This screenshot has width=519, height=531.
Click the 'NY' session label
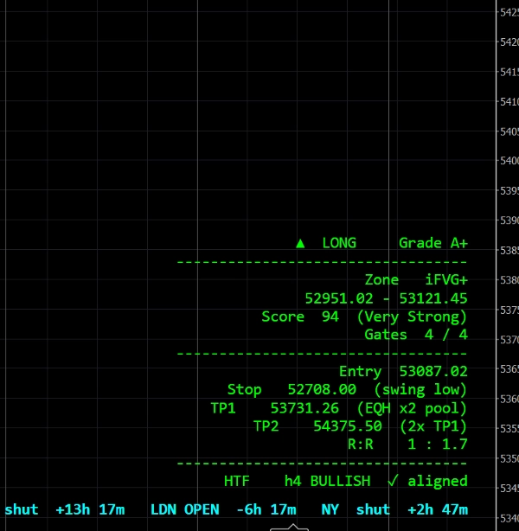(x=330, y=509)
